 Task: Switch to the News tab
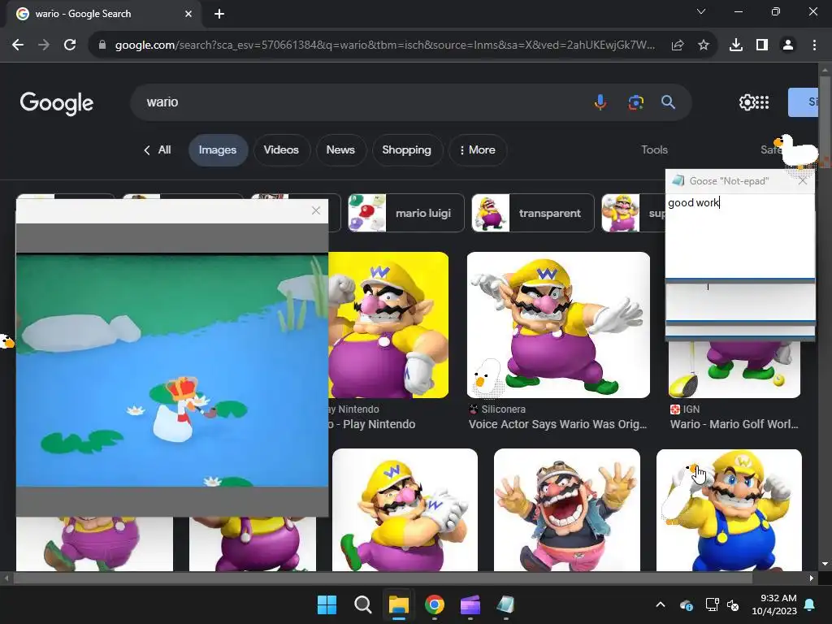(340, 150)
